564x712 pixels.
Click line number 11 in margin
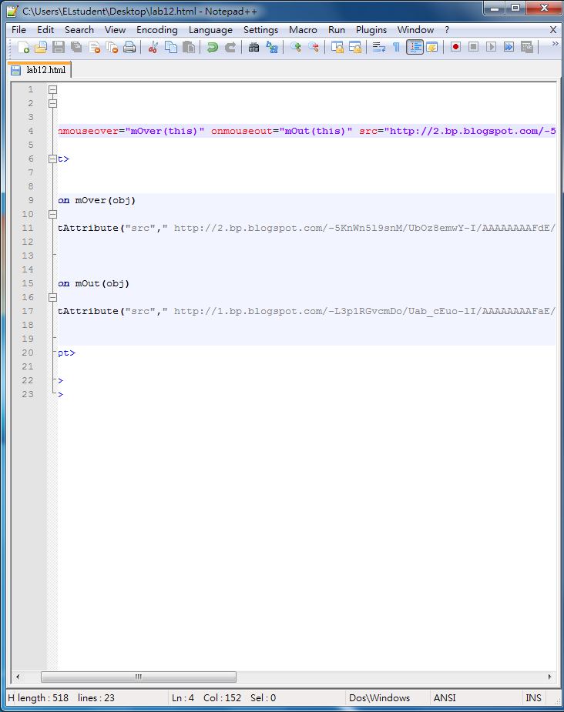tap(28, 228)
